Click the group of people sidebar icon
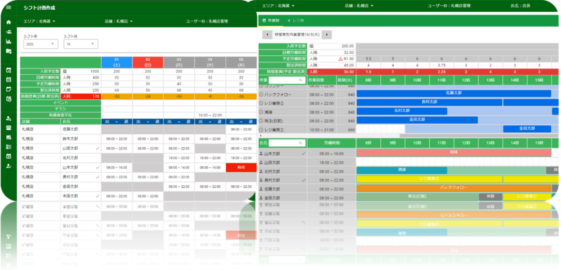The height and width of the screenshot is (270, 561). (x=9, y=31)
